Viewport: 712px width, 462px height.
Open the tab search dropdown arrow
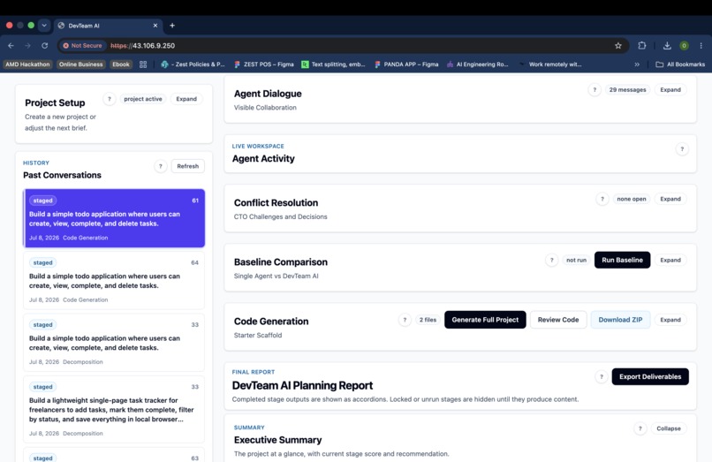(44, 26)
